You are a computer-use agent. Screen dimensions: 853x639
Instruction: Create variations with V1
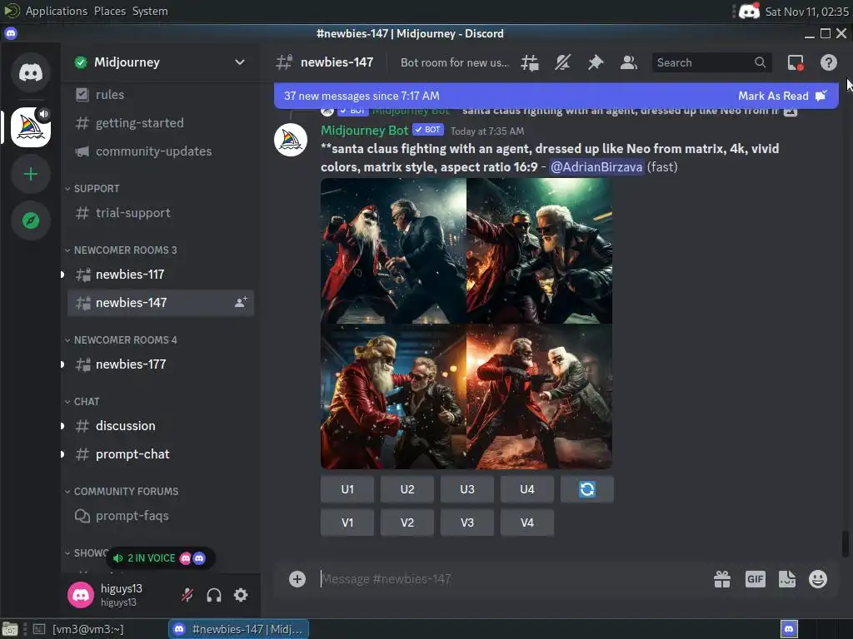pos(347,523)
